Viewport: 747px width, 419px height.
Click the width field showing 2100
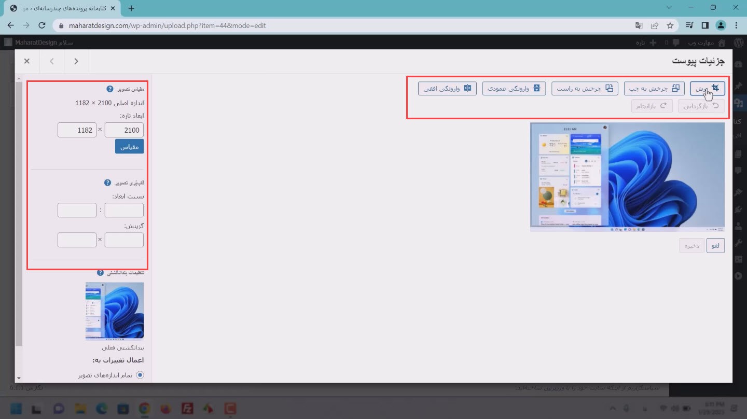click(124, 130)
